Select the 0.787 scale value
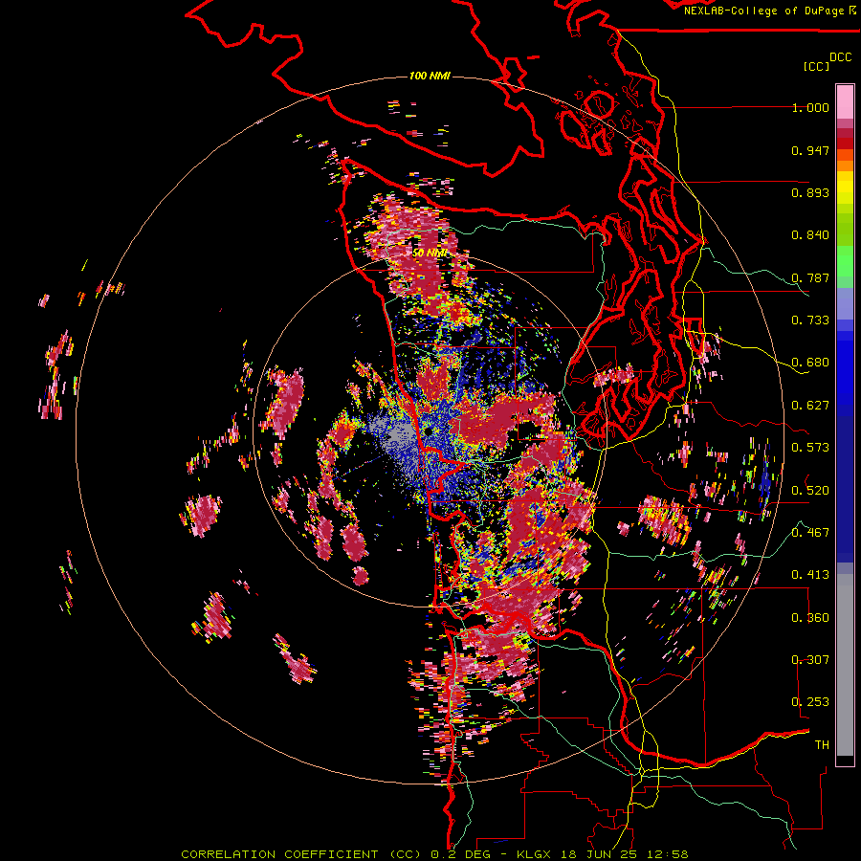The height and width of the screenshot is (861, 861). (x=810, y=277)
